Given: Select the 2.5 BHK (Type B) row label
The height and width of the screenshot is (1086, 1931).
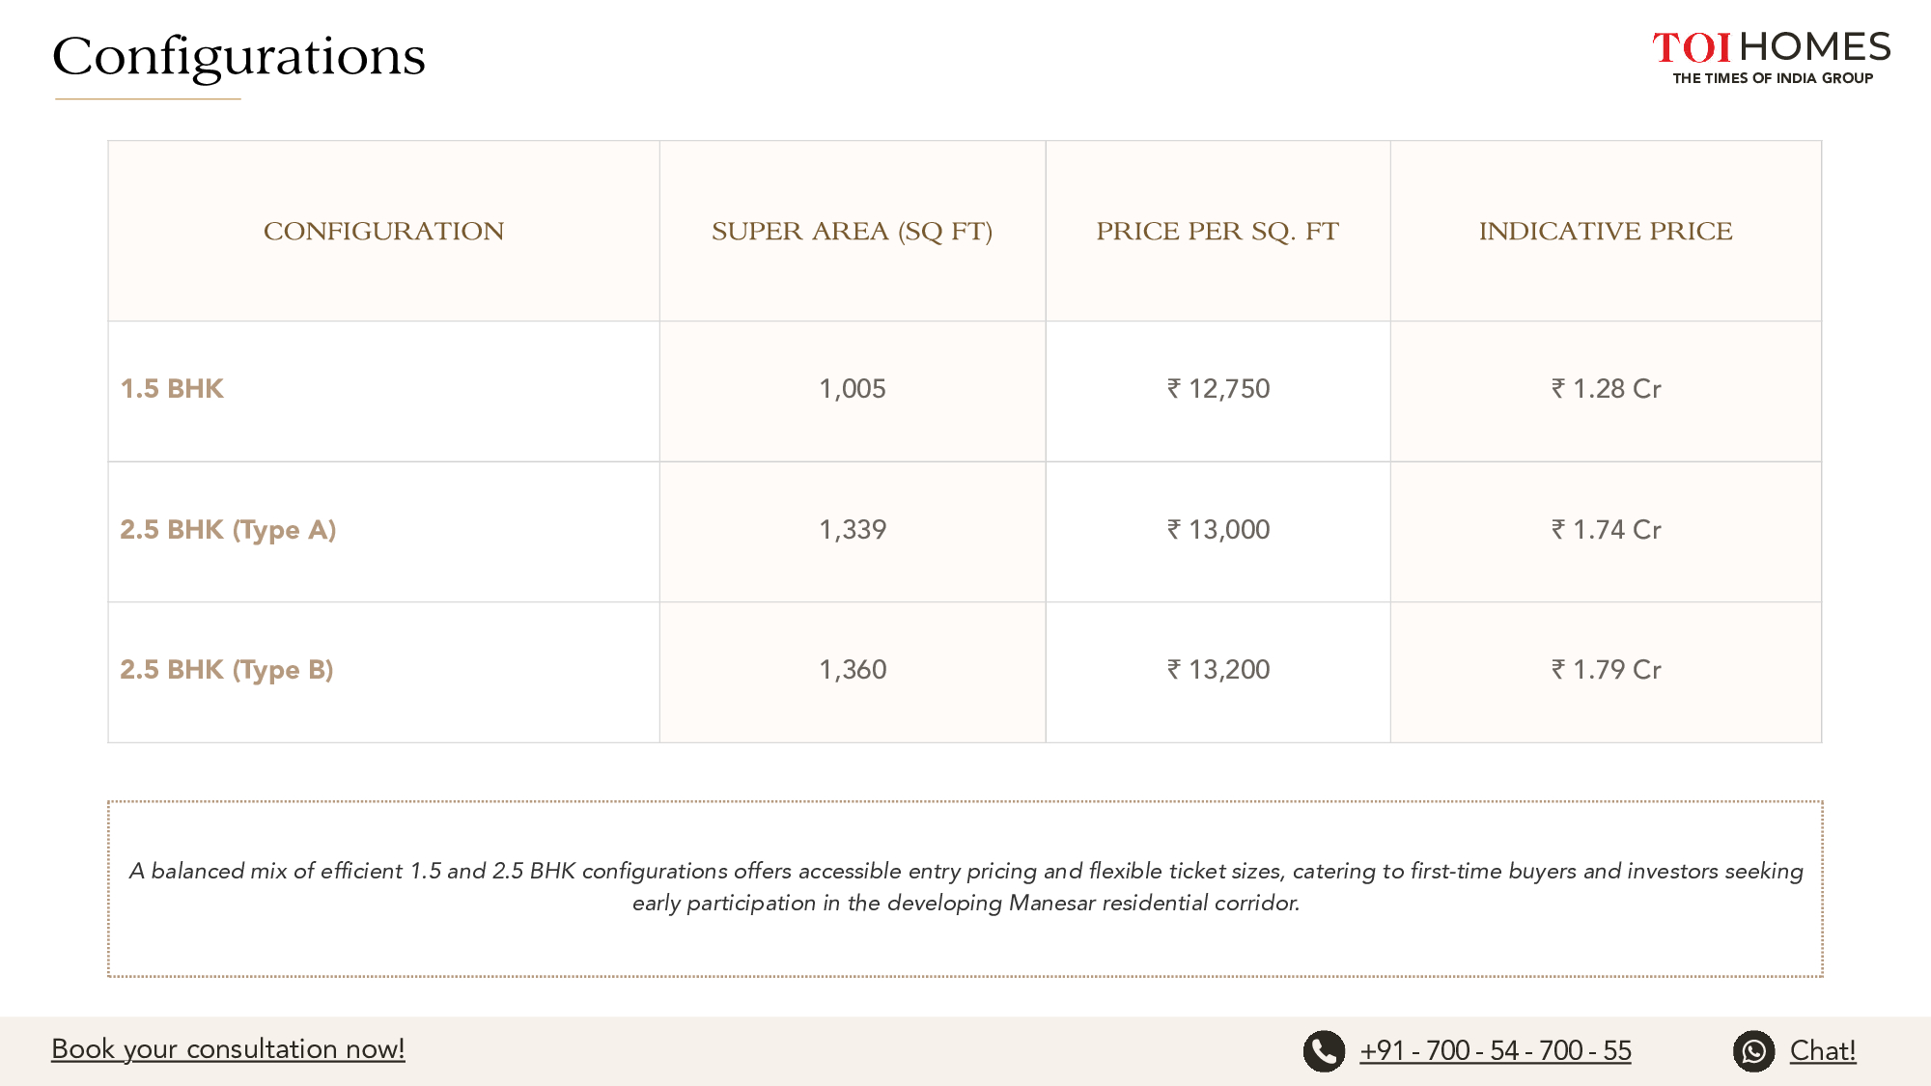Looking at the screenshot, I should [227, 670].
